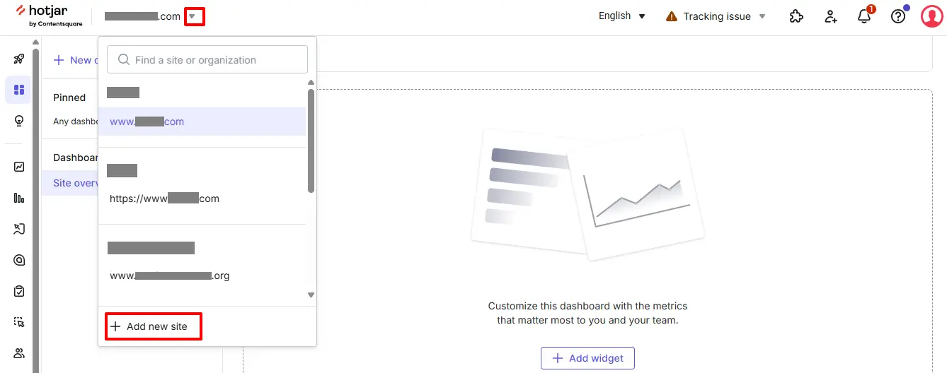
Task: Open the rocket Get Started icon in sidebar
Action: click(x=19, y=59)
